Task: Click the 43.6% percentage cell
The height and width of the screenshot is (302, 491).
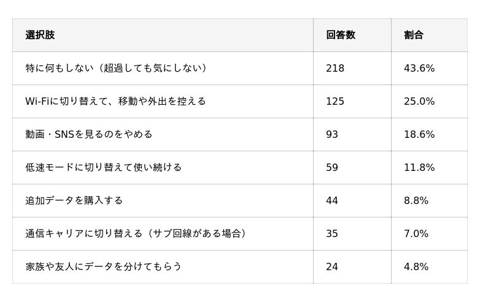Action: point(419,68)
